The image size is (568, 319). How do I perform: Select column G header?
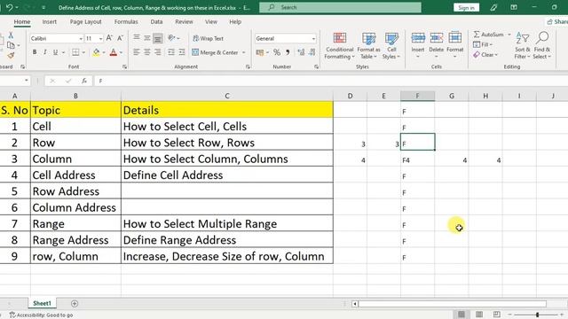point(452,96)
